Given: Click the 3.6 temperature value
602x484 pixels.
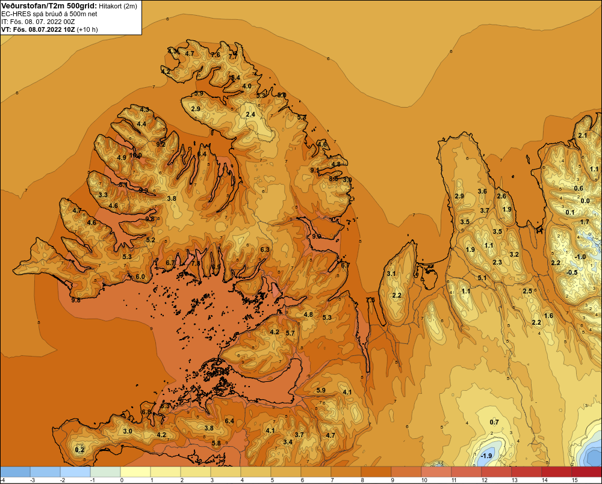Looking at the screenshot, I should [482, 191].
